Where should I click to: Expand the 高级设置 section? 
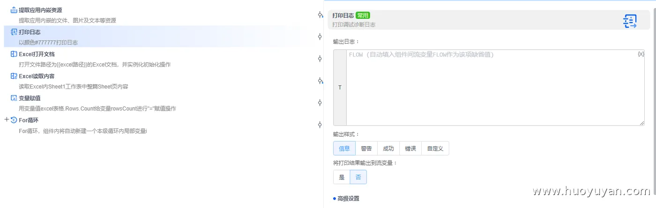(x=346, y=199)
